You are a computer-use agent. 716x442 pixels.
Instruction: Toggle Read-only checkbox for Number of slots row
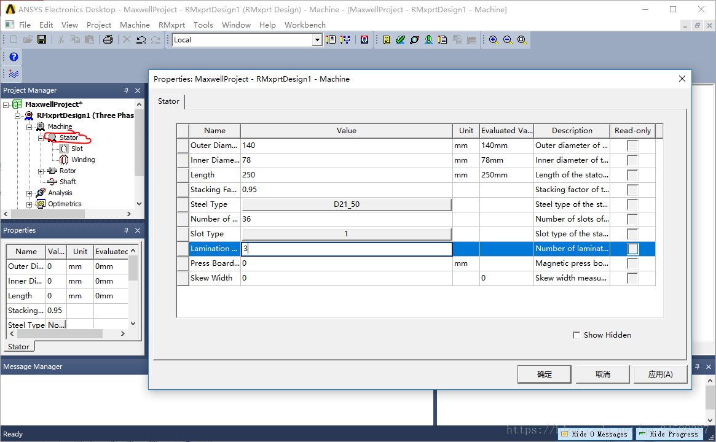click(632, 219)
